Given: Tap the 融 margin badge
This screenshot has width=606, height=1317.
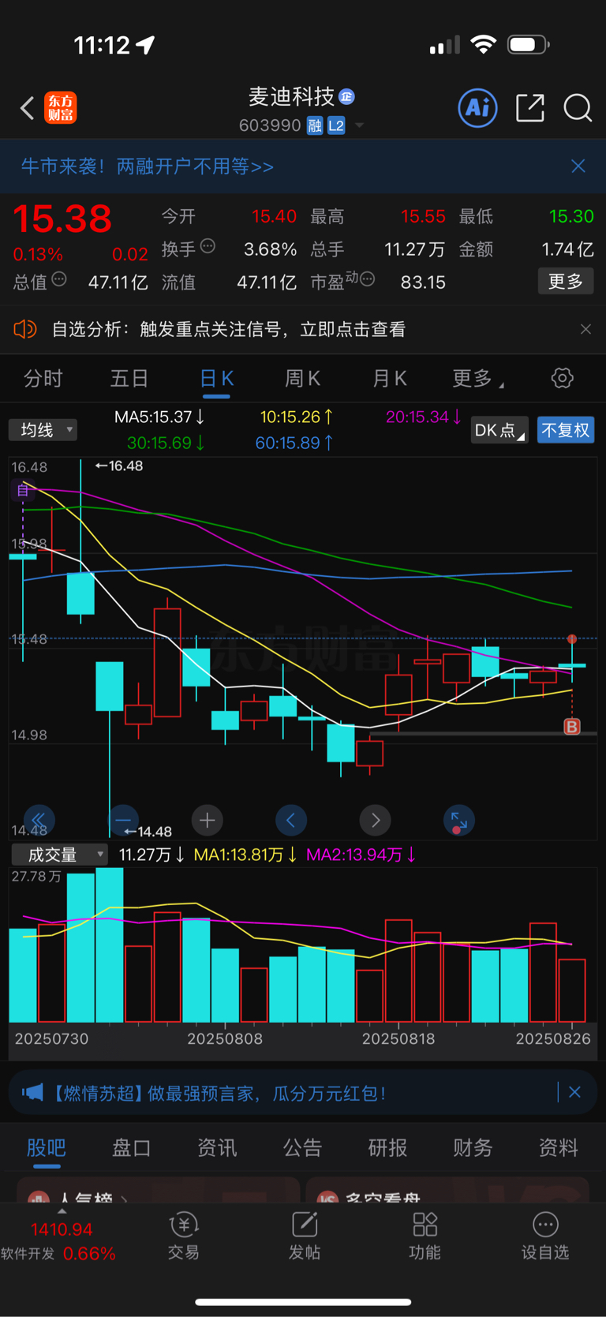Looking at the screenshot, I should pos(315,125).
